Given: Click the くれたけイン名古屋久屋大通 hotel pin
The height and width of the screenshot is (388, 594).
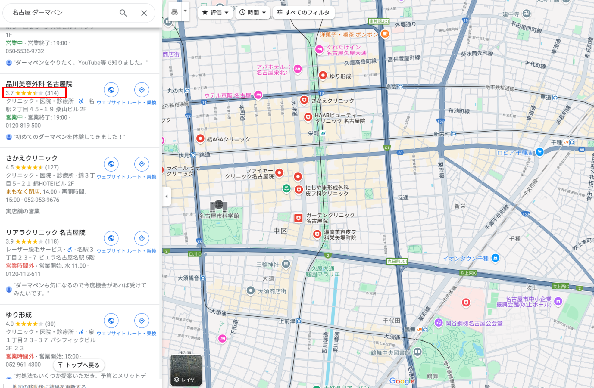Looking at the screenshot, I should click(319, 49).
